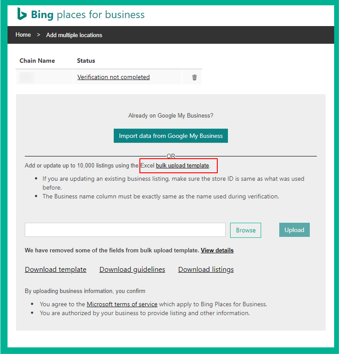Click the Bing logo icon
Viewport: 339px width, 354px height.
[22, 14]
